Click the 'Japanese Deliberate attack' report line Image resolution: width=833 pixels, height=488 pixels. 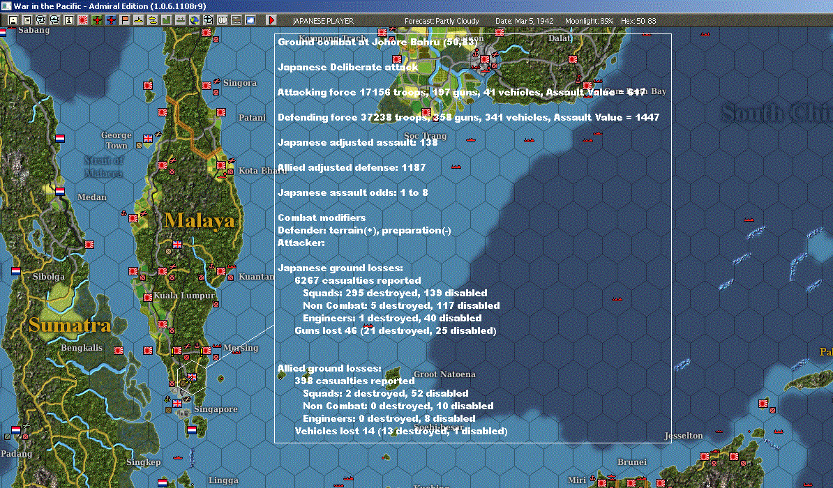pos(348,67)
